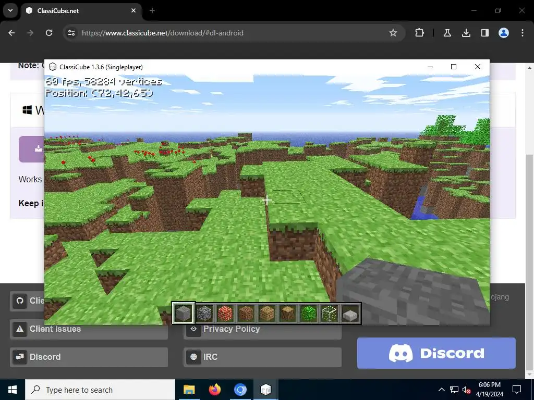
Task: Open the Privacy Policy link
Action: click(x=263, y=330)
